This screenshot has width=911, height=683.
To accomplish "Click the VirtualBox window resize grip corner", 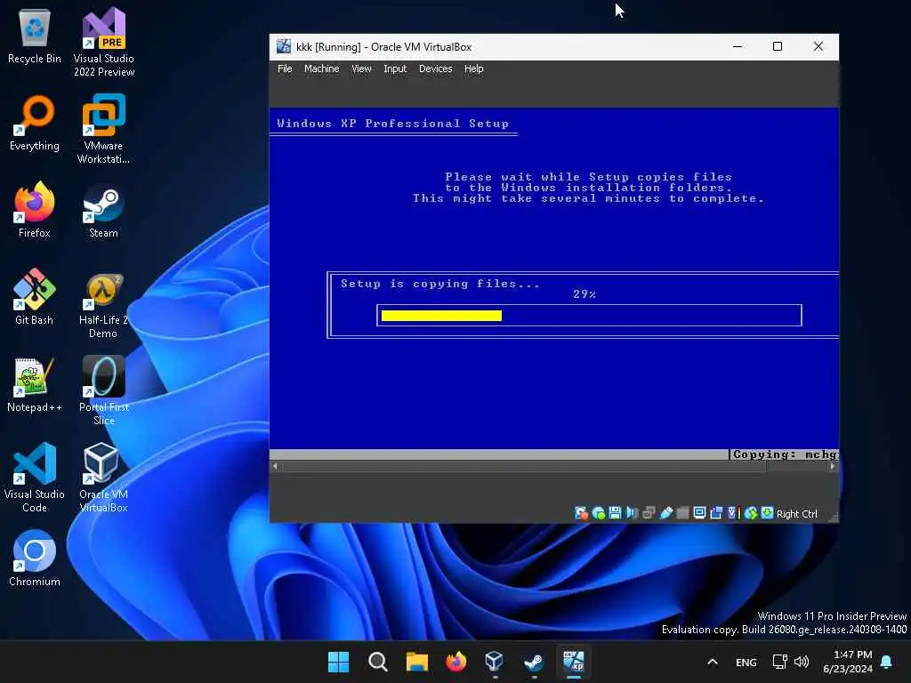I will pos(833,517).
